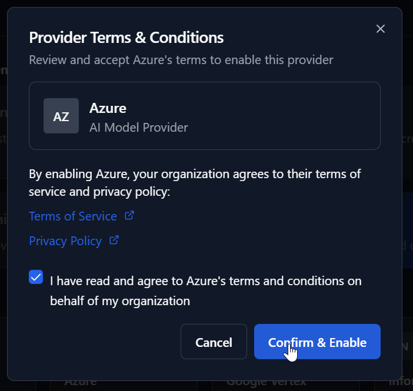
Task: Open the Terms of Service link
Action: 73,216
